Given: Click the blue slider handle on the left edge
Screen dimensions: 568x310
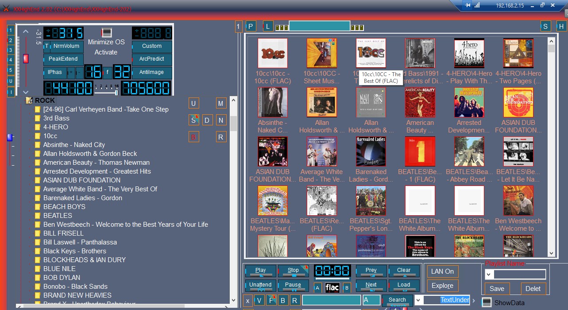Looking at the screenshot, I should (x=10, y=138).
